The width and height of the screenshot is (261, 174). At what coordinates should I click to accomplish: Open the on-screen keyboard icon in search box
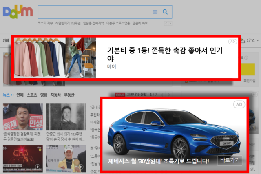click(x=155, y=12)
